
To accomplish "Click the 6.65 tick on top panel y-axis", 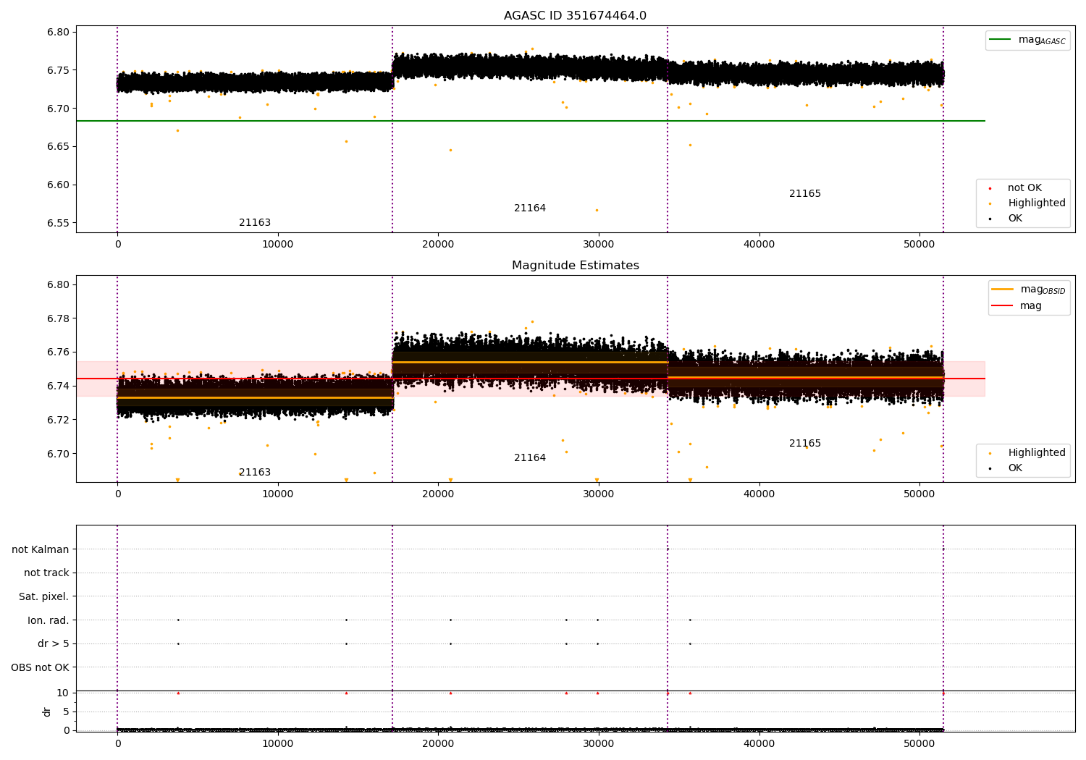I will (57, 147).
